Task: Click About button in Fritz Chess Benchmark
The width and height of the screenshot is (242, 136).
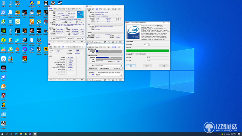Action: [147, 66]
